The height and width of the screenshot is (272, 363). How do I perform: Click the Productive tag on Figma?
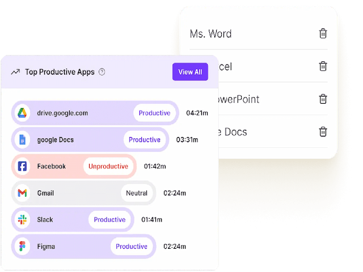click(x=132, y=246)
